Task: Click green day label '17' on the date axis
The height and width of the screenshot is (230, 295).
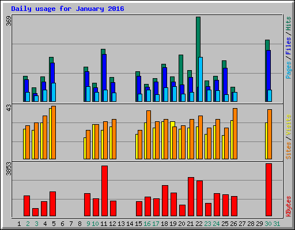Action: pyautogui.click(x=156, y=224)
